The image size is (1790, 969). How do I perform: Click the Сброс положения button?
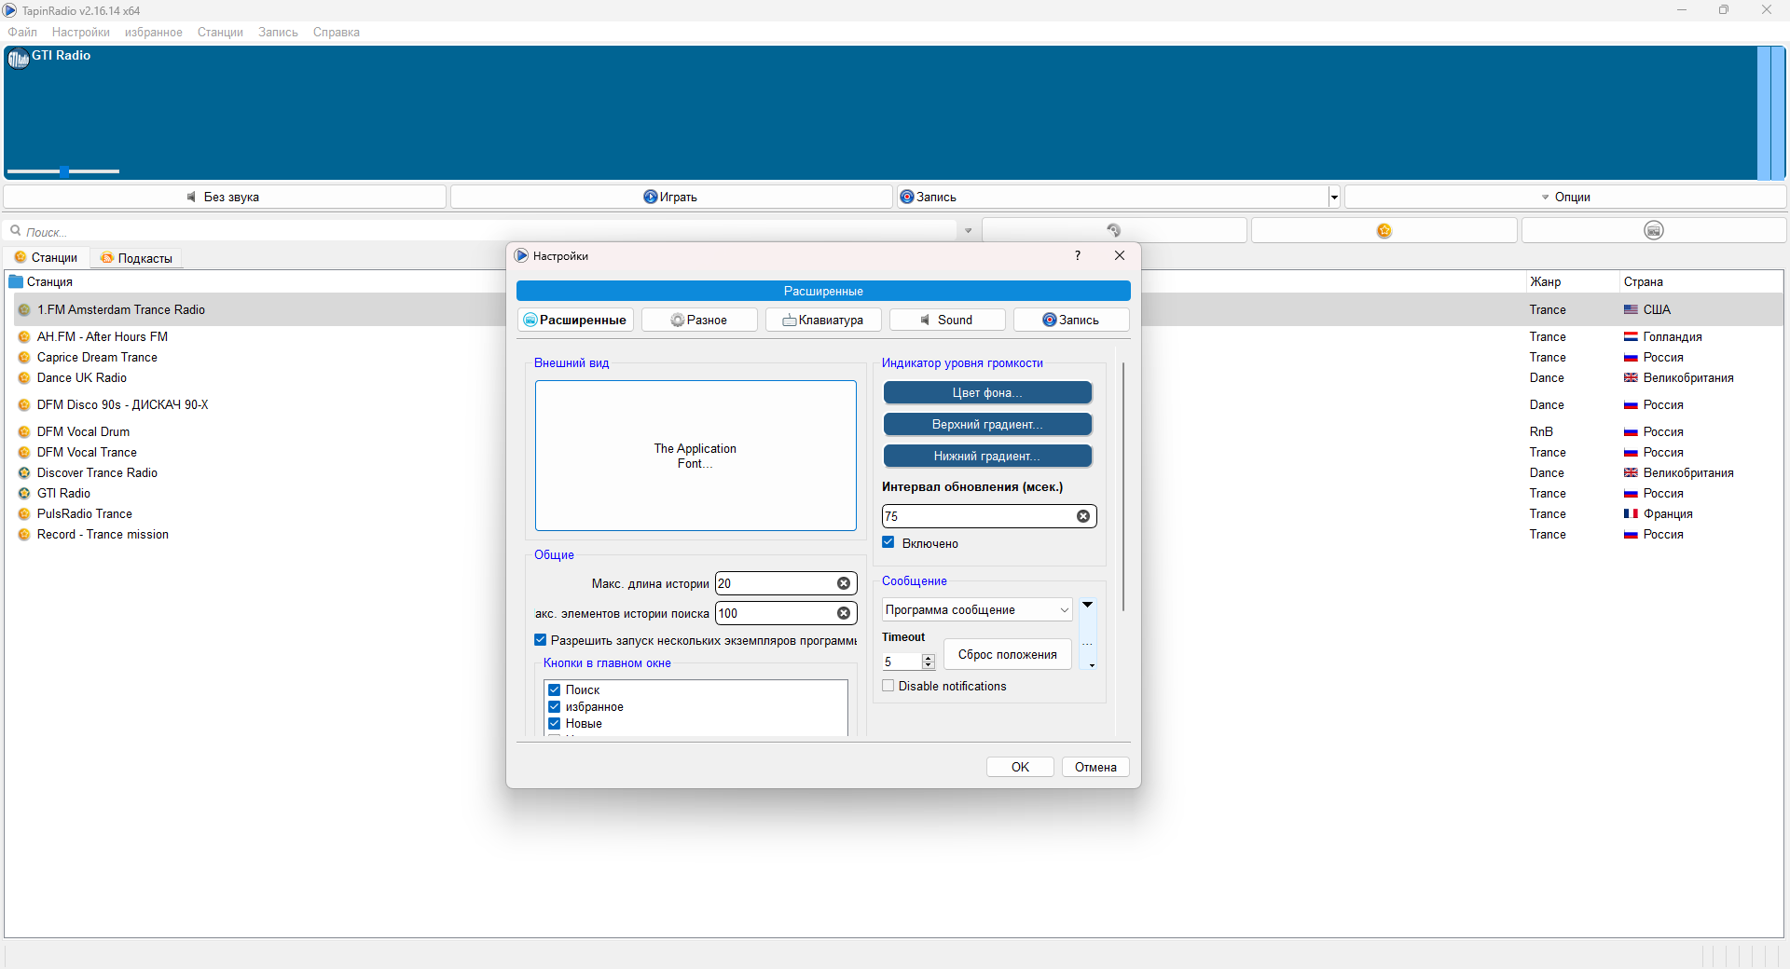(x=1007, y=654)
